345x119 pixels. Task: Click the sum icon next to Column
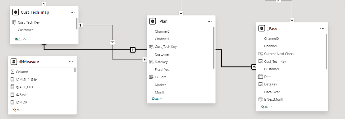coord(12,72)
